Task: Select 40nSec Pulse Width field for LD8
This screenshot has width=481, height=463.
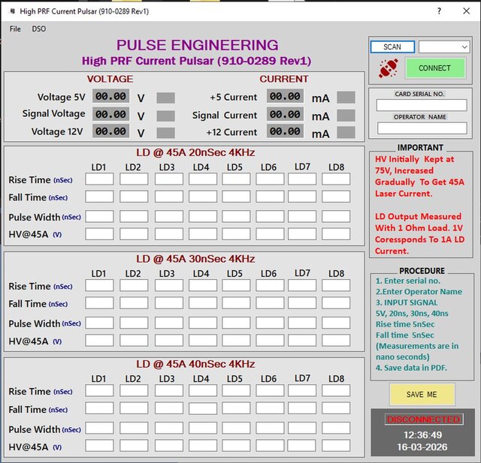Action: tap(336, 428)
